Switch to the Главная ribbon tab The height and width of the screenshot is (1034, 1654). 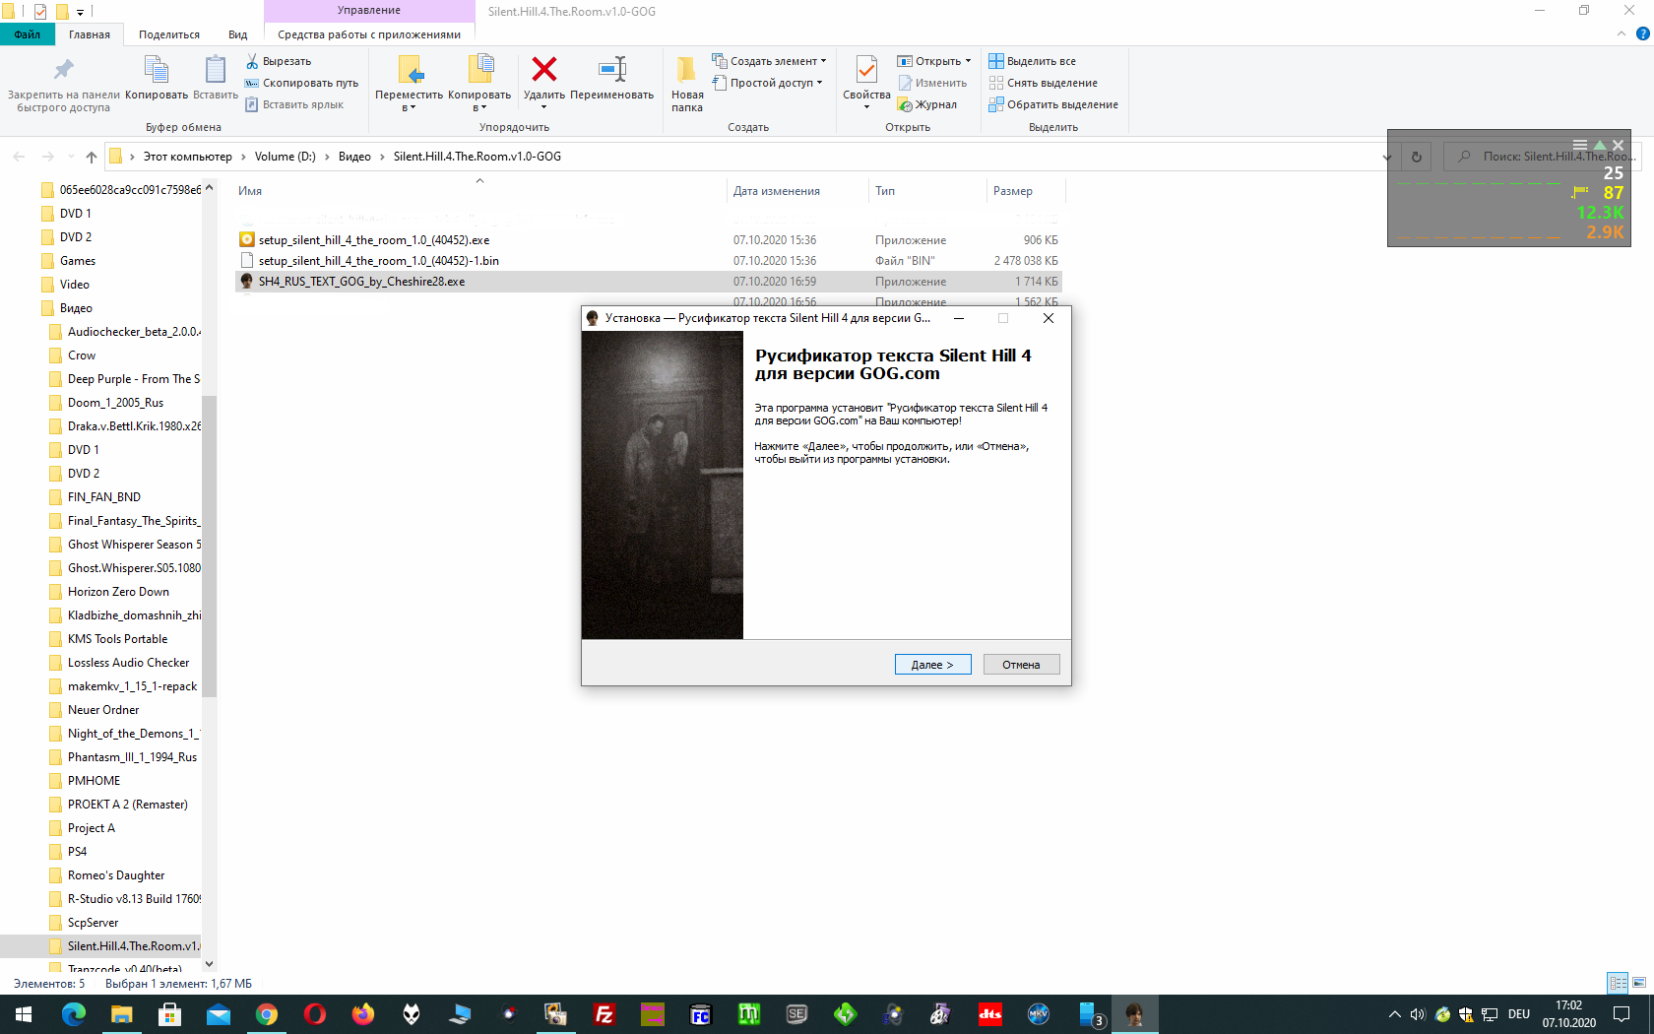coord(90,34)
